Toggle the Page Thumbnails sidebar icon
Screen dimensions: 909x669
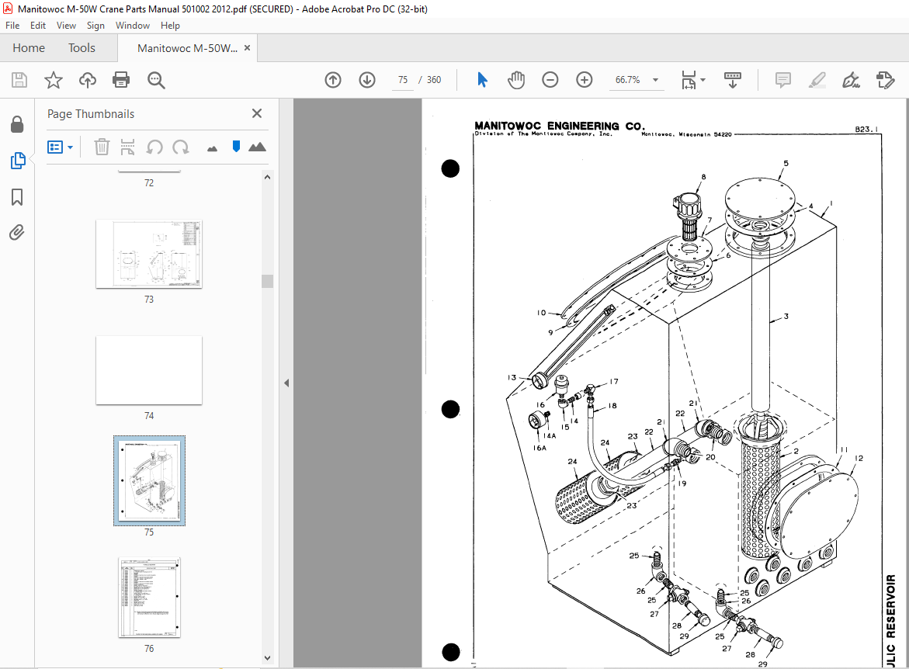(x=17, y=161)
